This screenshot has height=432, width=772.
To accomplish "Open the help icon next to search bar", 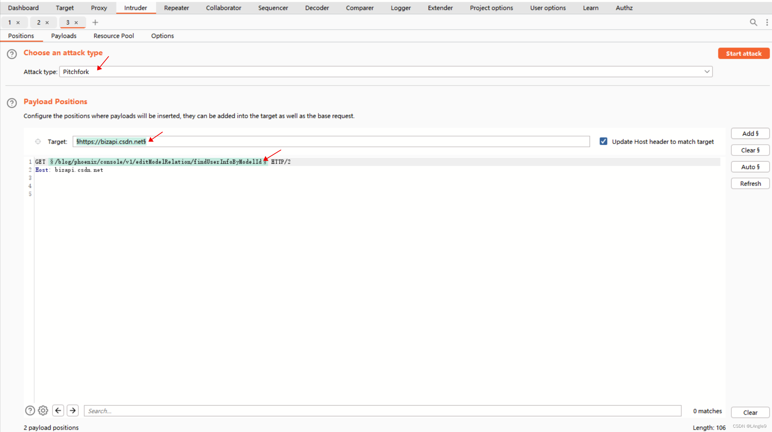I will click(x=30, y=411).
